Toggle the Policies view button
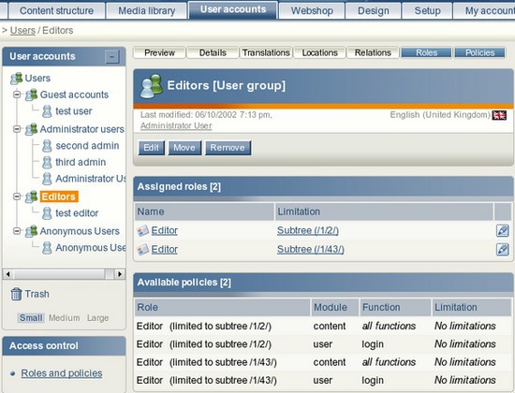This screenshot has width=515, height=393. (x=479, y=52)
